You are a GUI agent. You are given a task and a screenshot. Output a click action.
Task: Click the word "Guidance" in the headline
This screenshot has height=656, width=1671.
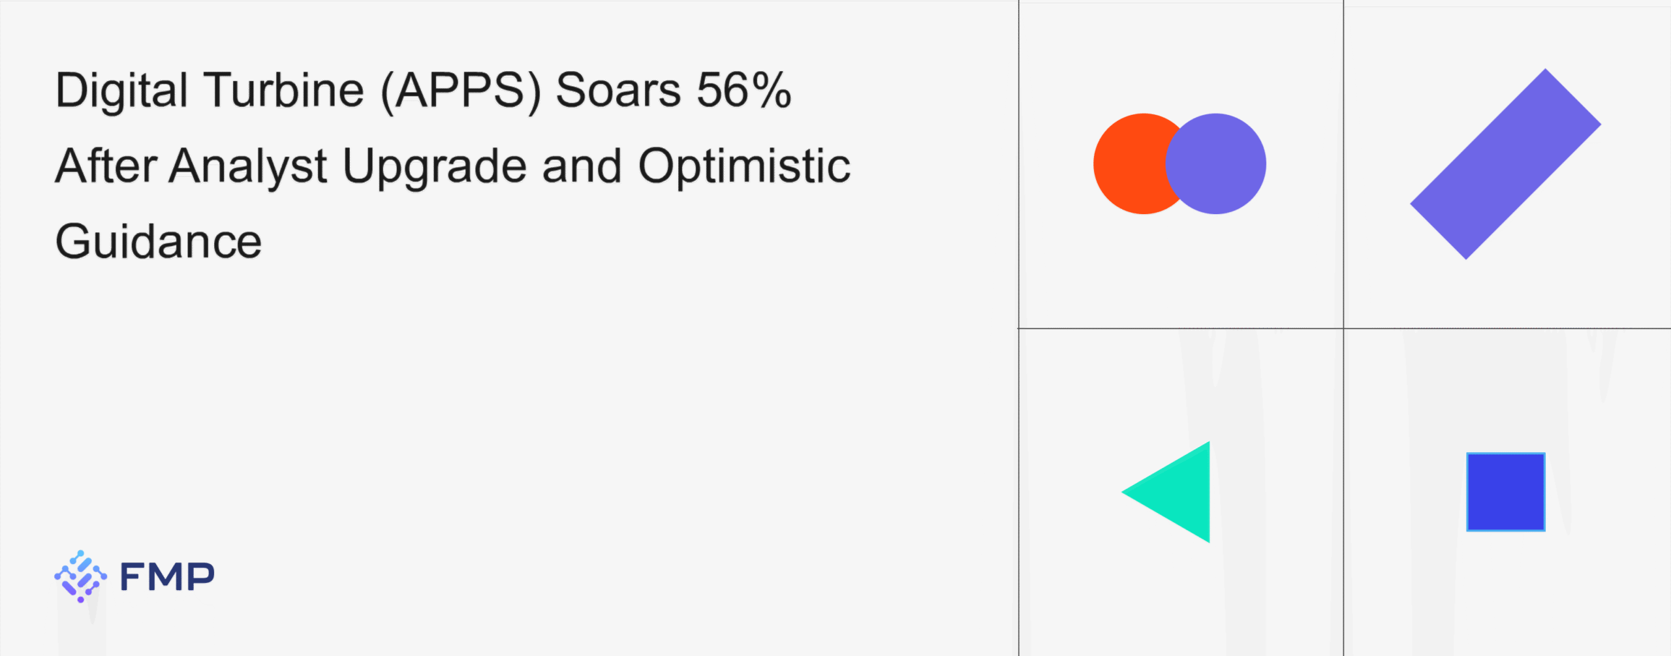(159, 242)
